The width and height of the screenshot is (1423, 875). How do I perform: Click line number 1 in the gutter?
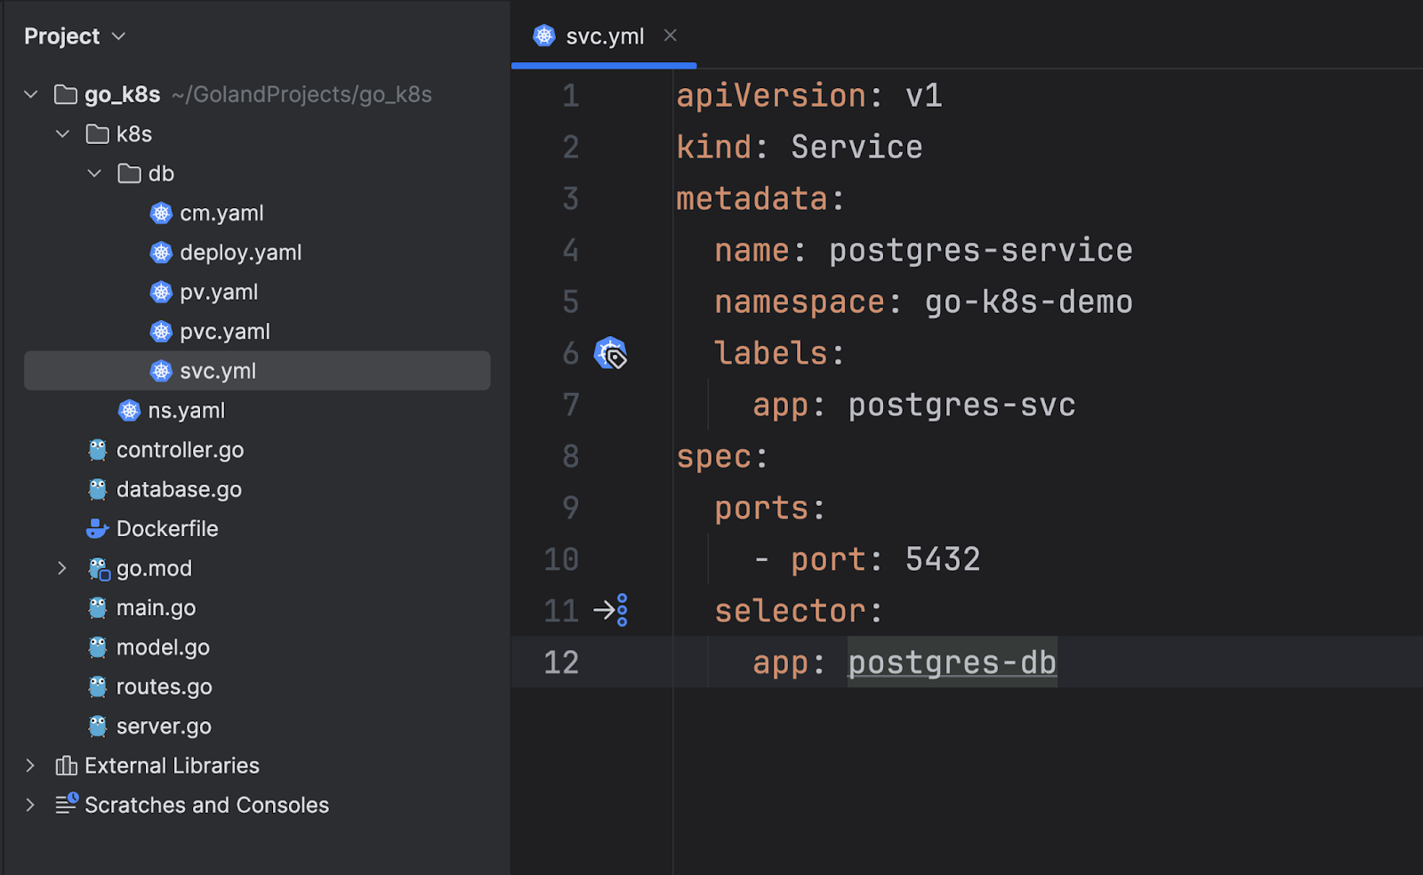570,95
